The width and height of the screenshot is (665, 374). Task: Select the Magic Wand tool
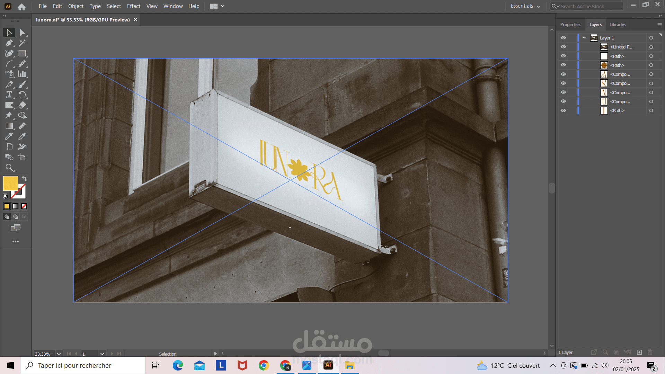(22, 43)
